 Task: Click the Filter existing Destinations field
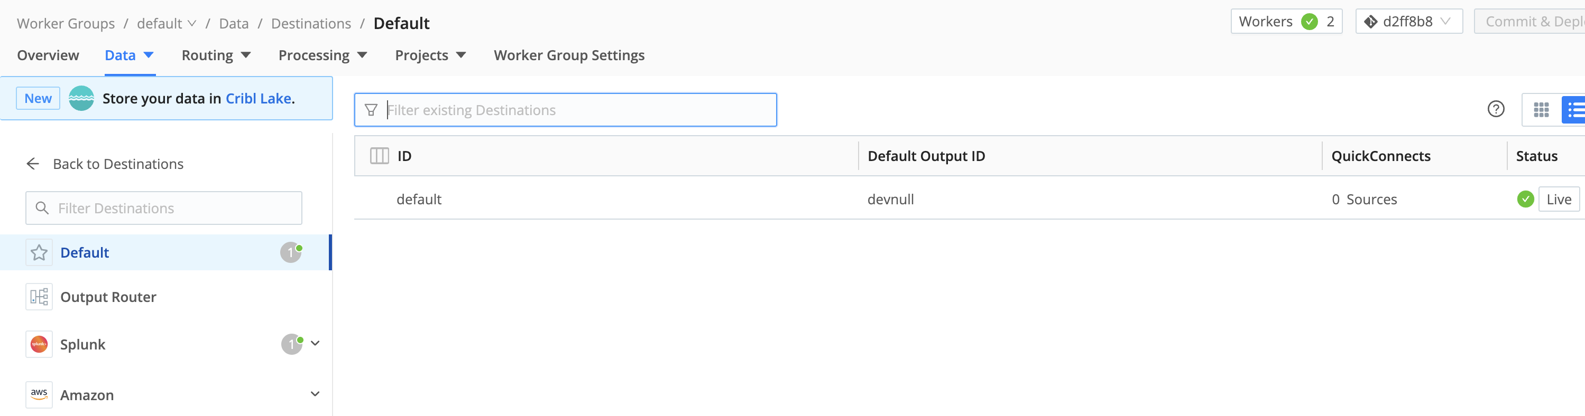[x=572, y=110]
